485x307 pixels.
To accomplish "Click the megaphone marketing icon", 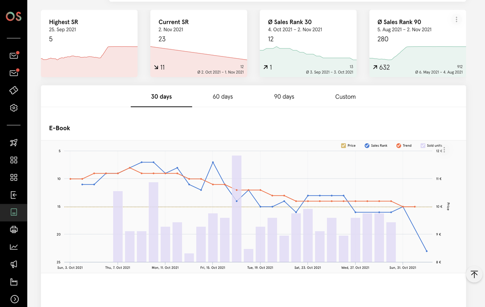I will 14,264.
